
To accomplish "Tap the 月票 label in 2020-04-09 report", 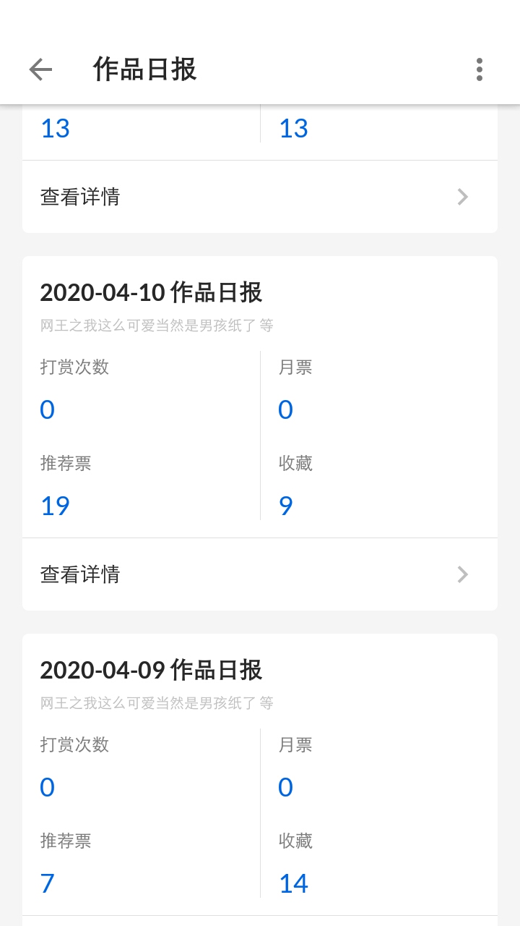I will (x=295, y=744).
